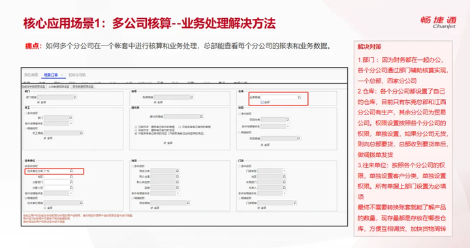Viewport: 470px width, 248px height.
Task: Switch to 我的桌面 tab
Action: click(x=31, y=75)
